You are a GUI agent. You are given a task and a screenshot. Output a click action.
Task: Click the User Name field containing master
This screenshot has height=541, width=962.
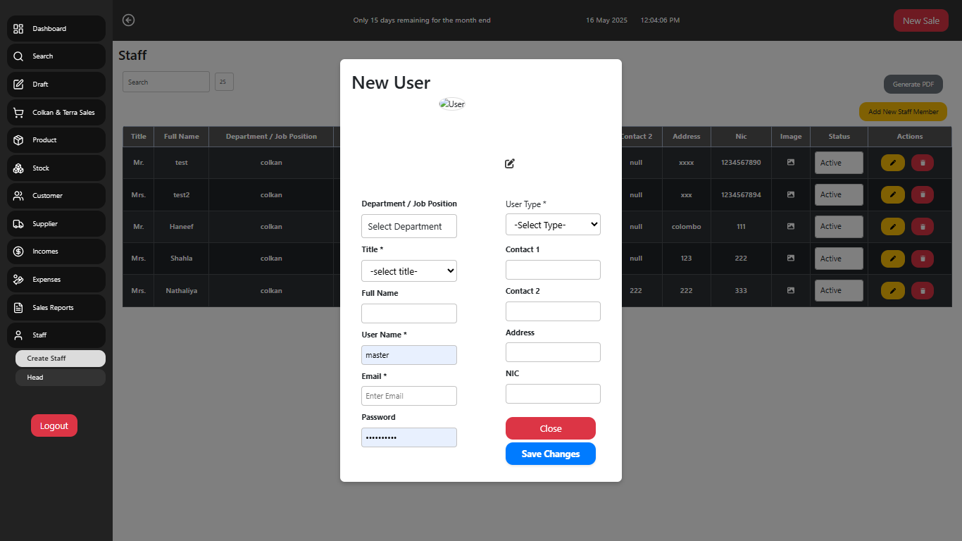pyautogui.click(x=409, y=355)
